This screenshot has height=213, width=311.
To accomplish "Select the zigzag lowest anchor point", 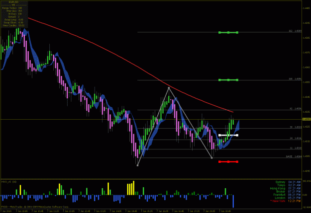I will point(138,165).
